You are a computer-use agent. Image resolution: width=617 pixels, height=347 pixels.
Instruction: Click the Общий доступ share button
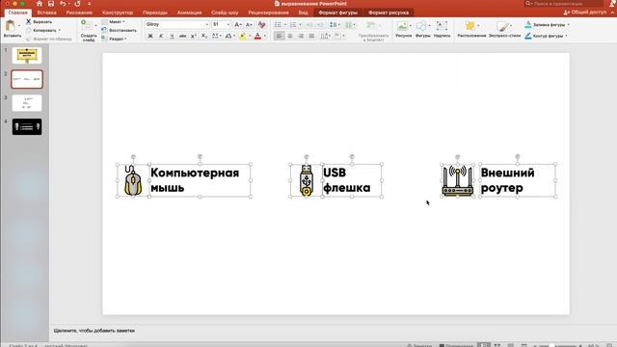click(x=585, y=13)
